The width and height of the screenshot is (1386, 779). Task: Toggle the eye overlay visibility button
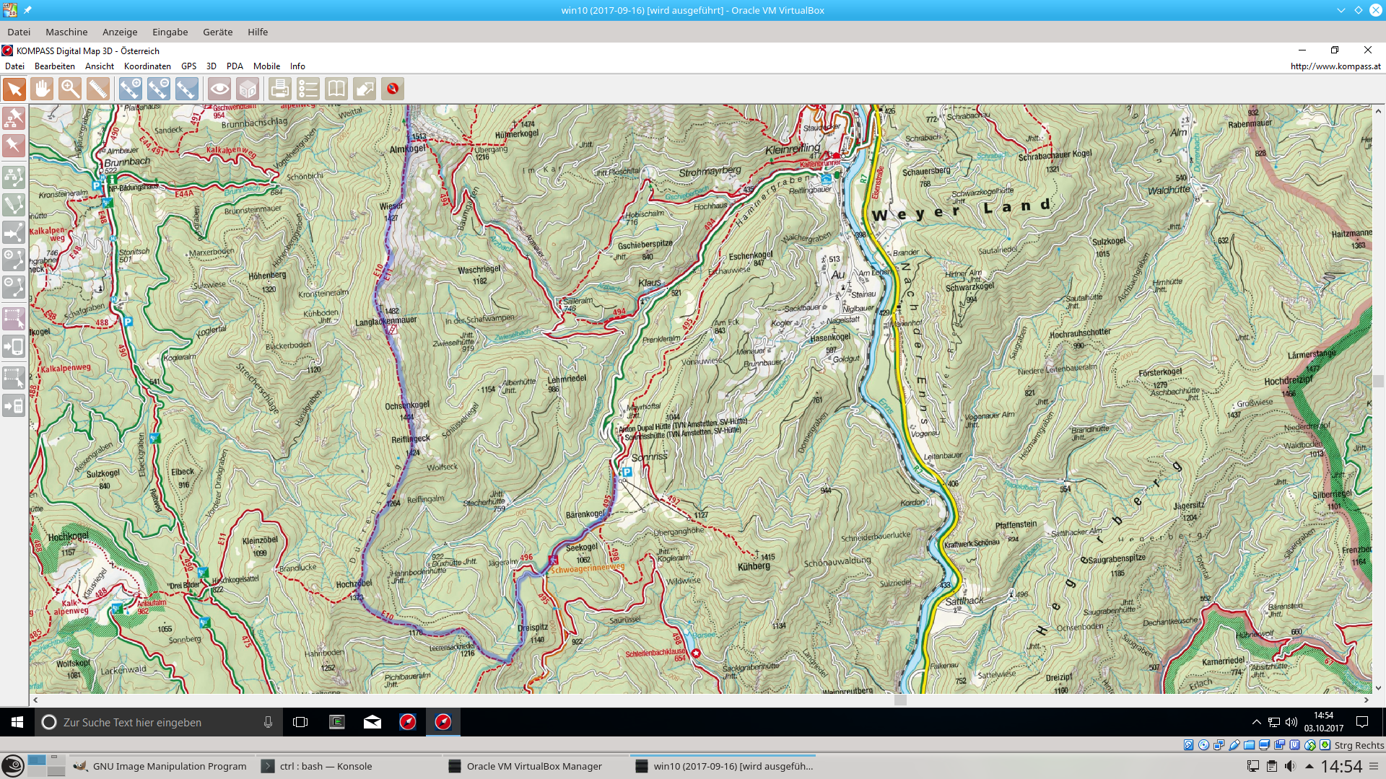(219, 89)
